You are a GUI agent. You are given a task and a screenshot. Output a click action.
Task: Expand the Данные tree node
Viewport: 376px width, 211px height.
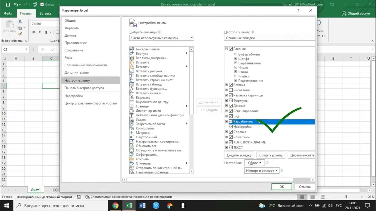[226, 106]
